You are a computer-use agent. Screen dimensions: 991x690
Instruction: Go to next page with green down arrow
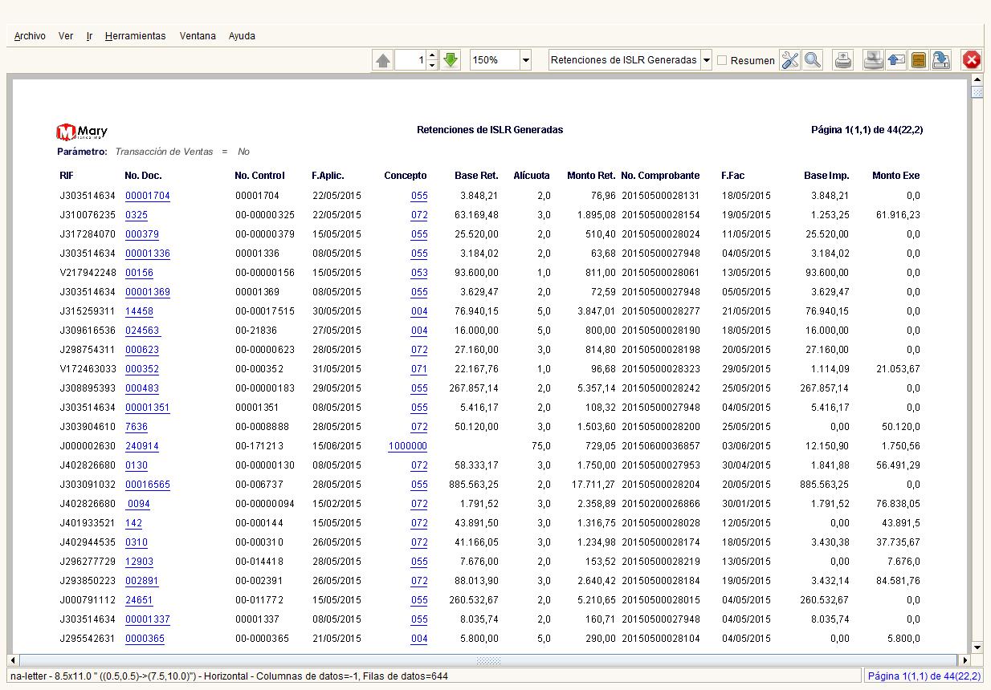coord(451,60)
